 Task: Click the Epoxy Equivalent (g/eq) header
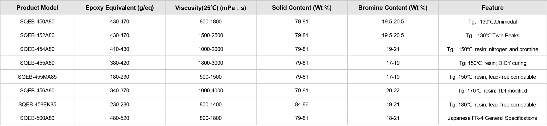click(x=119, y=8)
